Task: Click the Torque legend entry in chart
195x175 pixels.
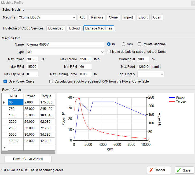Action: coord(177,102)
